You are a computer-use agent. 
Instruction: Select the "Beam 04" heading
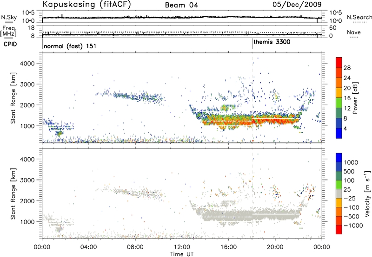click(181, 5)
